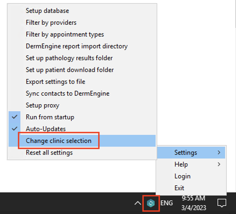The height and width of the screenshot is (214, 236).
Task: Open Filter by appointment types
Action: 65,34
